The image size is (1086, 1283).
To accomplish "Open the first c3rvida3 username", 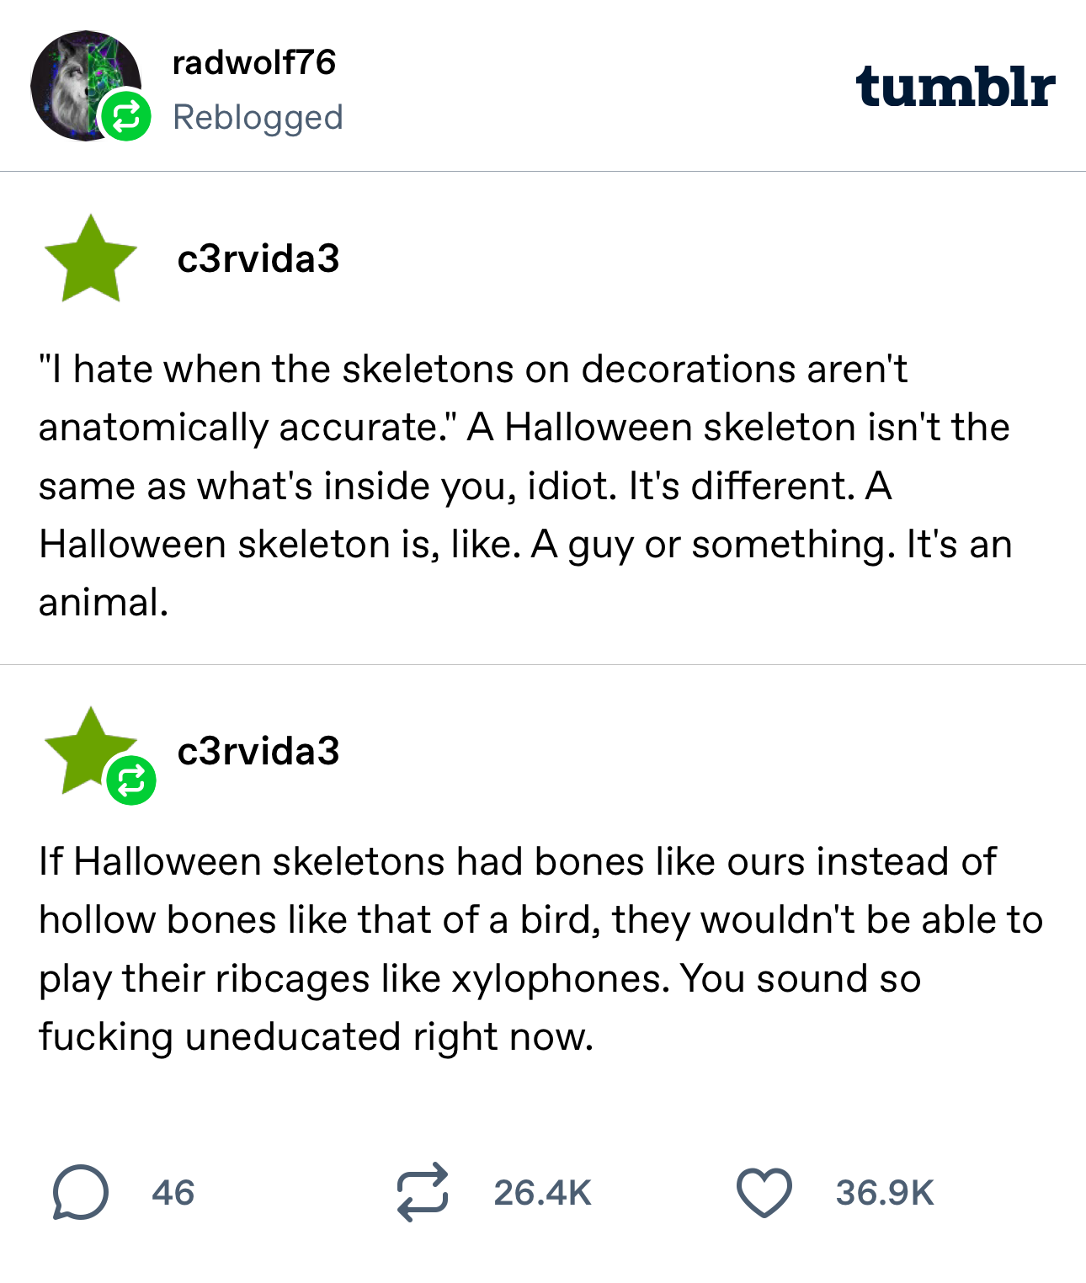I will tap(258, 258).
